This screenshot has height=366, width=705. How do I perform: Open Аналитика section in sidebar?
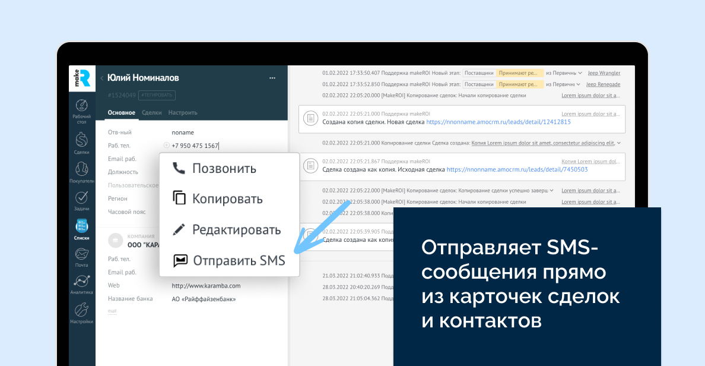click(x=81, y=285)
